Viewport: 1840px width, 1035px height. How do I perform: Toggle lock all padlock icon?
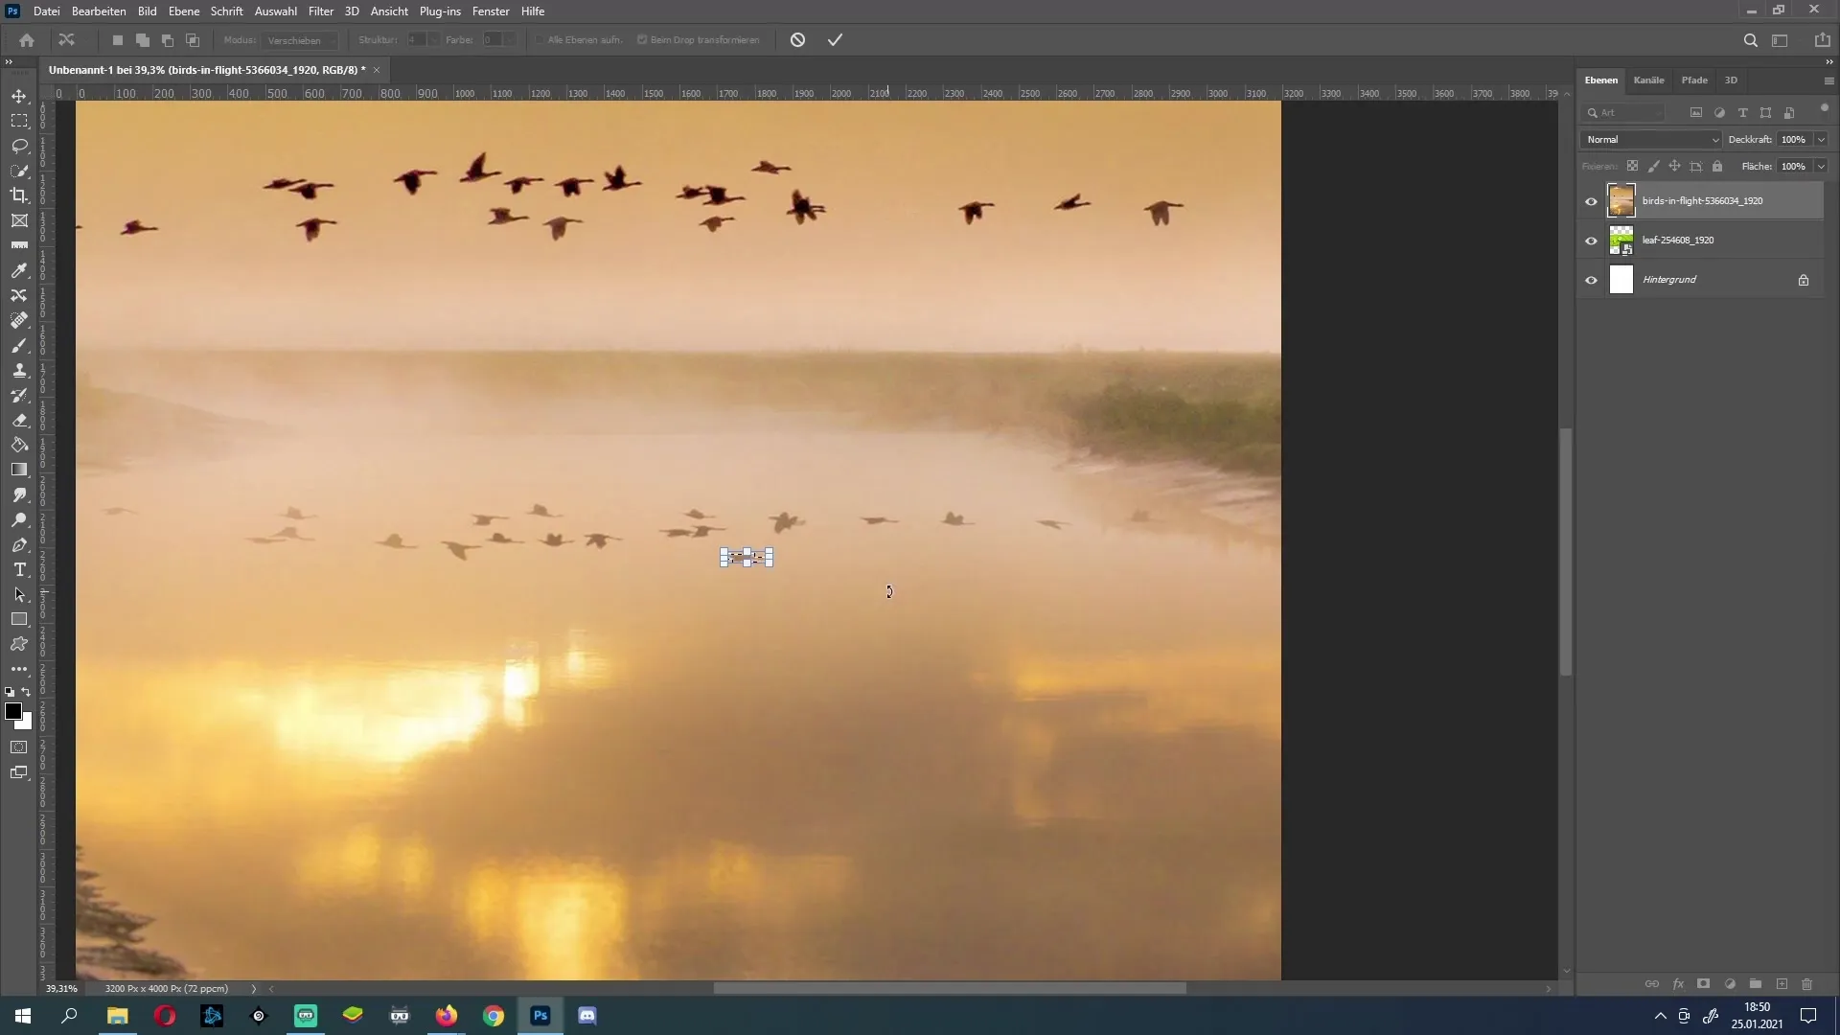1717,166
